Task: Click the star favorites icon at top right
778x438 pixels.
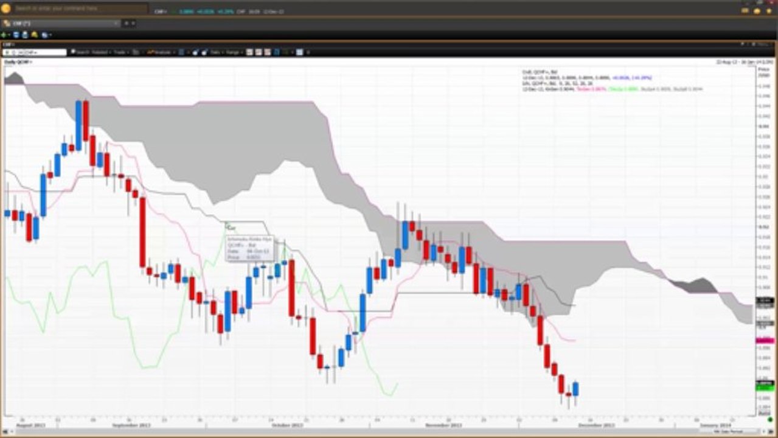Action: (769, 10)
